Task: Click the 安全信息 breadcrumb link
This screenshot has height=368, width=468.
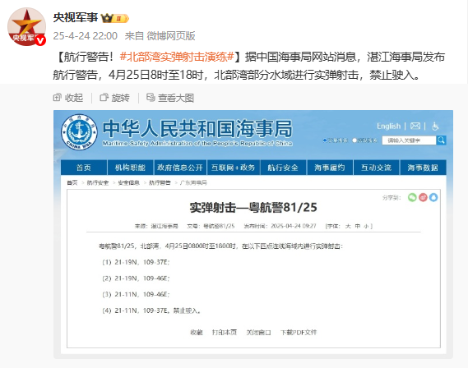Action: tap(128, 182)
